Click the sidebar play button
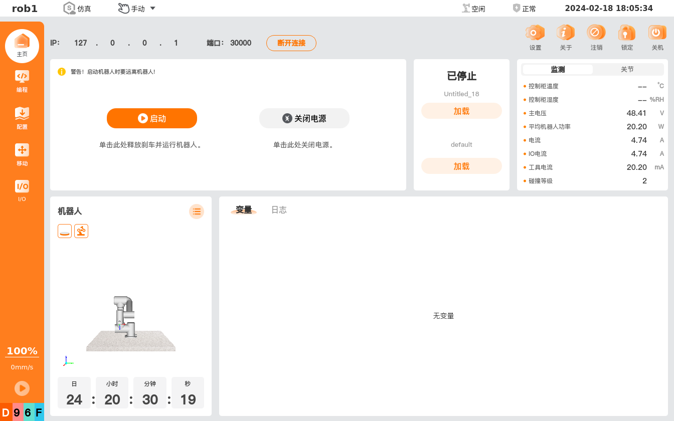The height and width of the screenshot is (421, 674). 22,388
